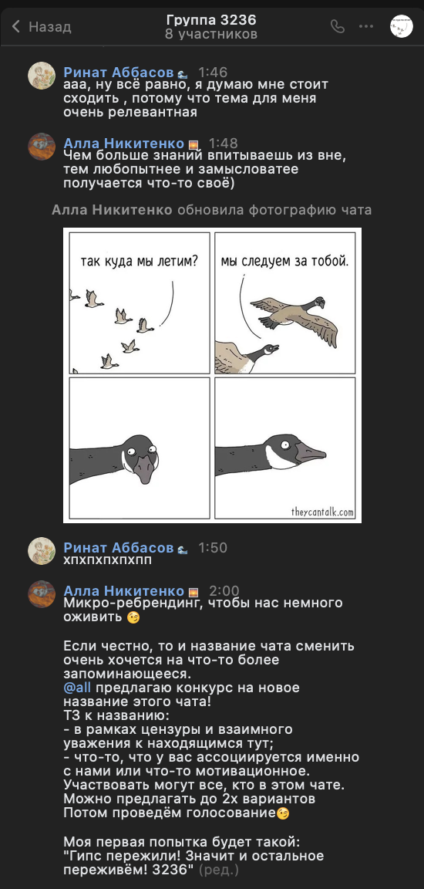Screen dimensions: 424x889
Task: Click sender name Ринат Аббасов at 1:50
Action: click(118, 547)
